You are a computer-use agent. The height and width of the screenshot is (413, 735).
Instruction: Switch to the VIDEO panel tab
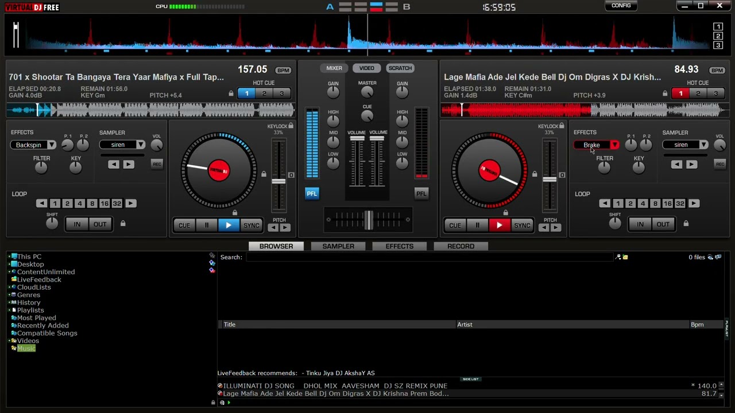click(366, 68)
